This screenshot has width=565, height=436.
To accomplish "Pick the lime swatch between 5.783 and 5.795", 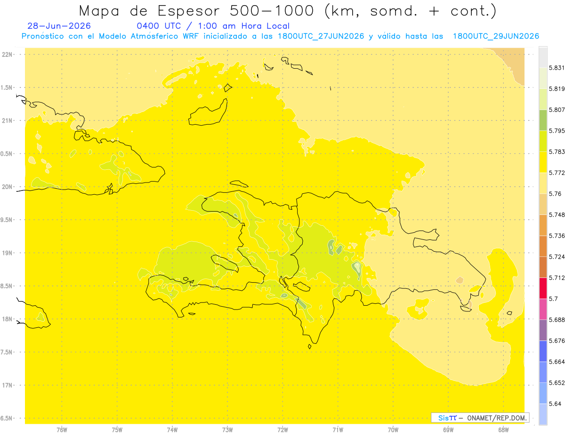I will tap(543, 141).
